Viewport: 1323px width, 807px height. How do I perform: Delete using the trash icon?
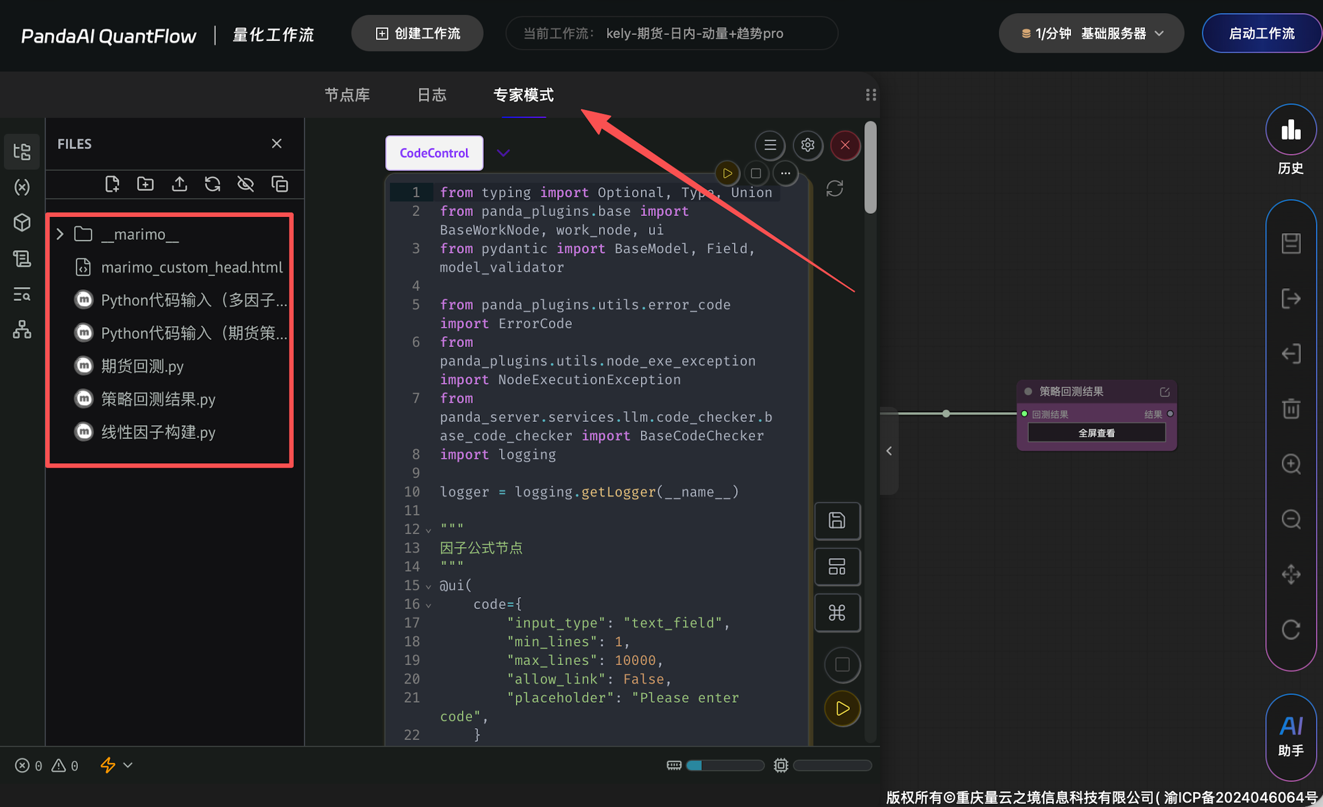tap(1290, 409)
